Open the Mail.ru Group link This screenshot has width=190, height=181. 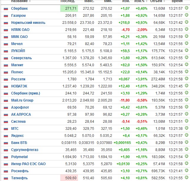(x=22, y=100)
